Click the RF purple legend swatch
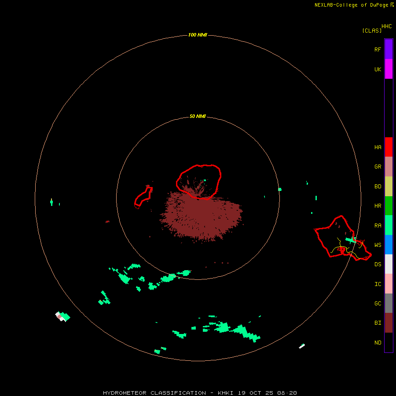The width and height of the screenshot is (396, 396). click(389, 49)
